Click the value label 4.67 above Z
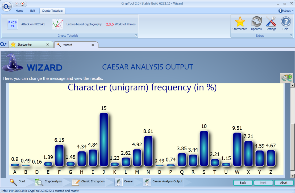This screenshot has height=193, width=295. pyautogui.click(x=271, y=146)
